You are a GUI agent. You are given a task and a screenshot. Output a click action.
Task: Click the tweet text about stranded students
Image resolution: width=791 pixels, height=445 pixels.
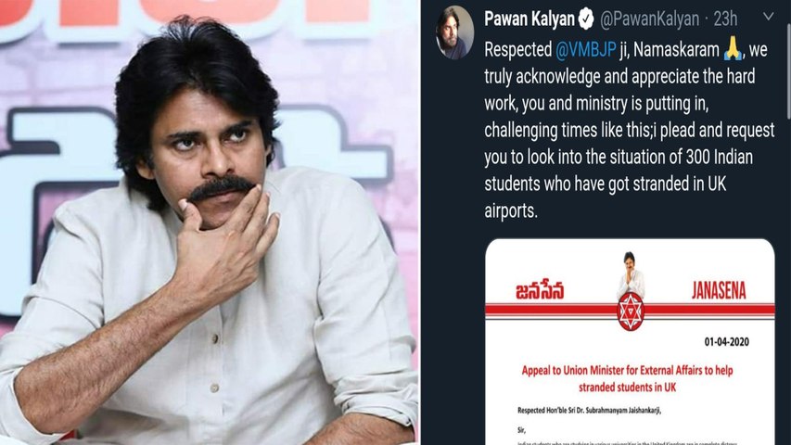629,130
